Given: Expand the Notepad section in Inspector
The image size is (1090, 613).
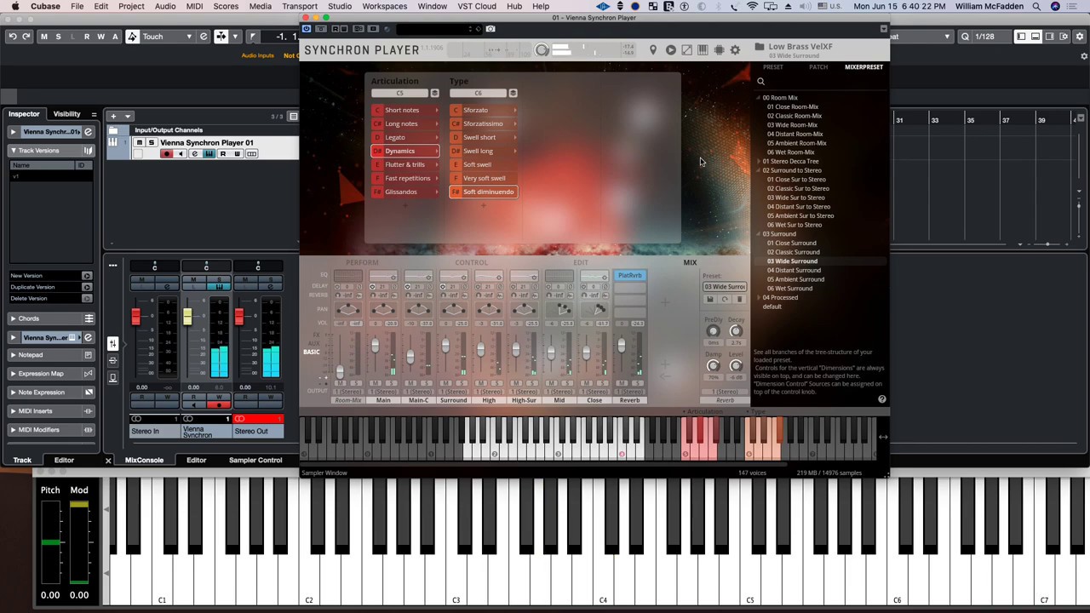Looking at the screenshot, I should click(x=13, y=355).
